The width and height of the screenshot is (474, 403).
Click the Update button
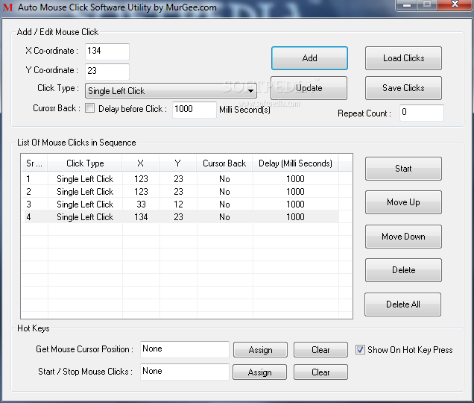click(x=309, y=88)
